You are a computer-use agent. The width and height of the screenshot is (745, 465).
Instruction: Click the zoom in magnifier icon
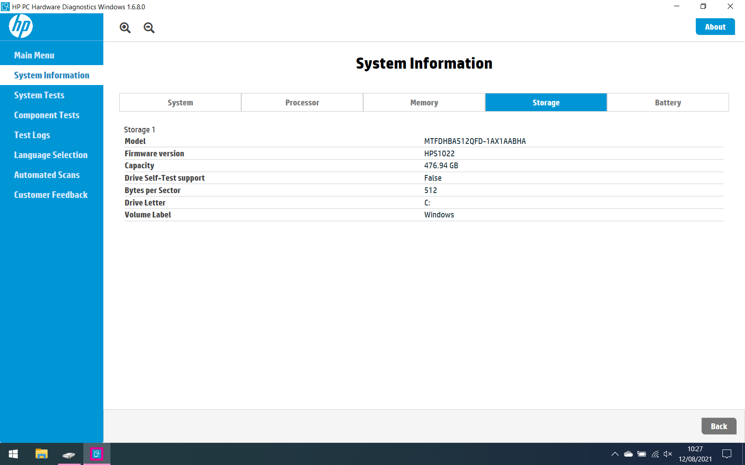tap(125, 28)
